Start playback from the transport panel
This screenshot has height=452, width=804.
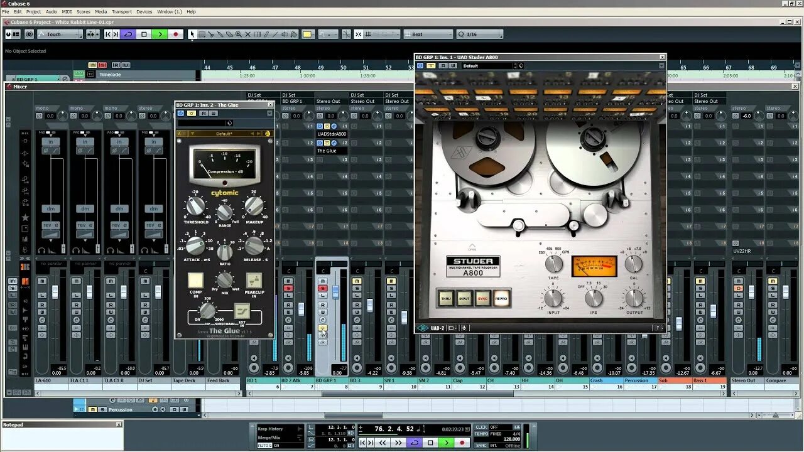pos(447,443)
